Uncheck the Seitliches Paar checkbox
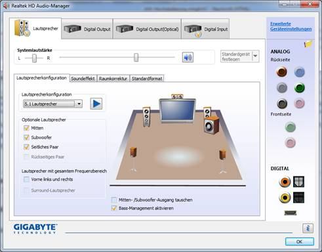 pos(26,147)
